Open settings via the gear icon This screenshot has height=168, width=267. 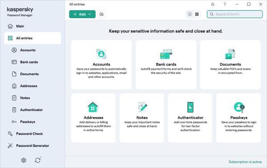(24, 160)
